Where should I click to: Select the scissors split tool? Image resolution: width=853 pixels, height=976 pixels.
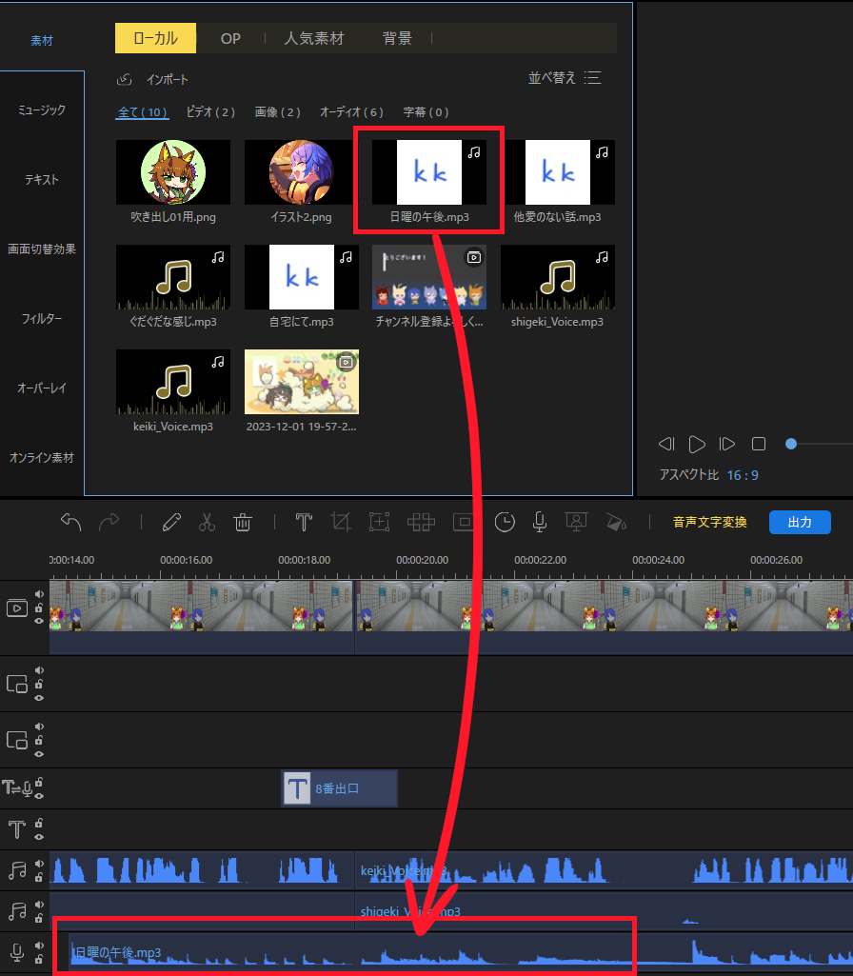tap(207, 522)
